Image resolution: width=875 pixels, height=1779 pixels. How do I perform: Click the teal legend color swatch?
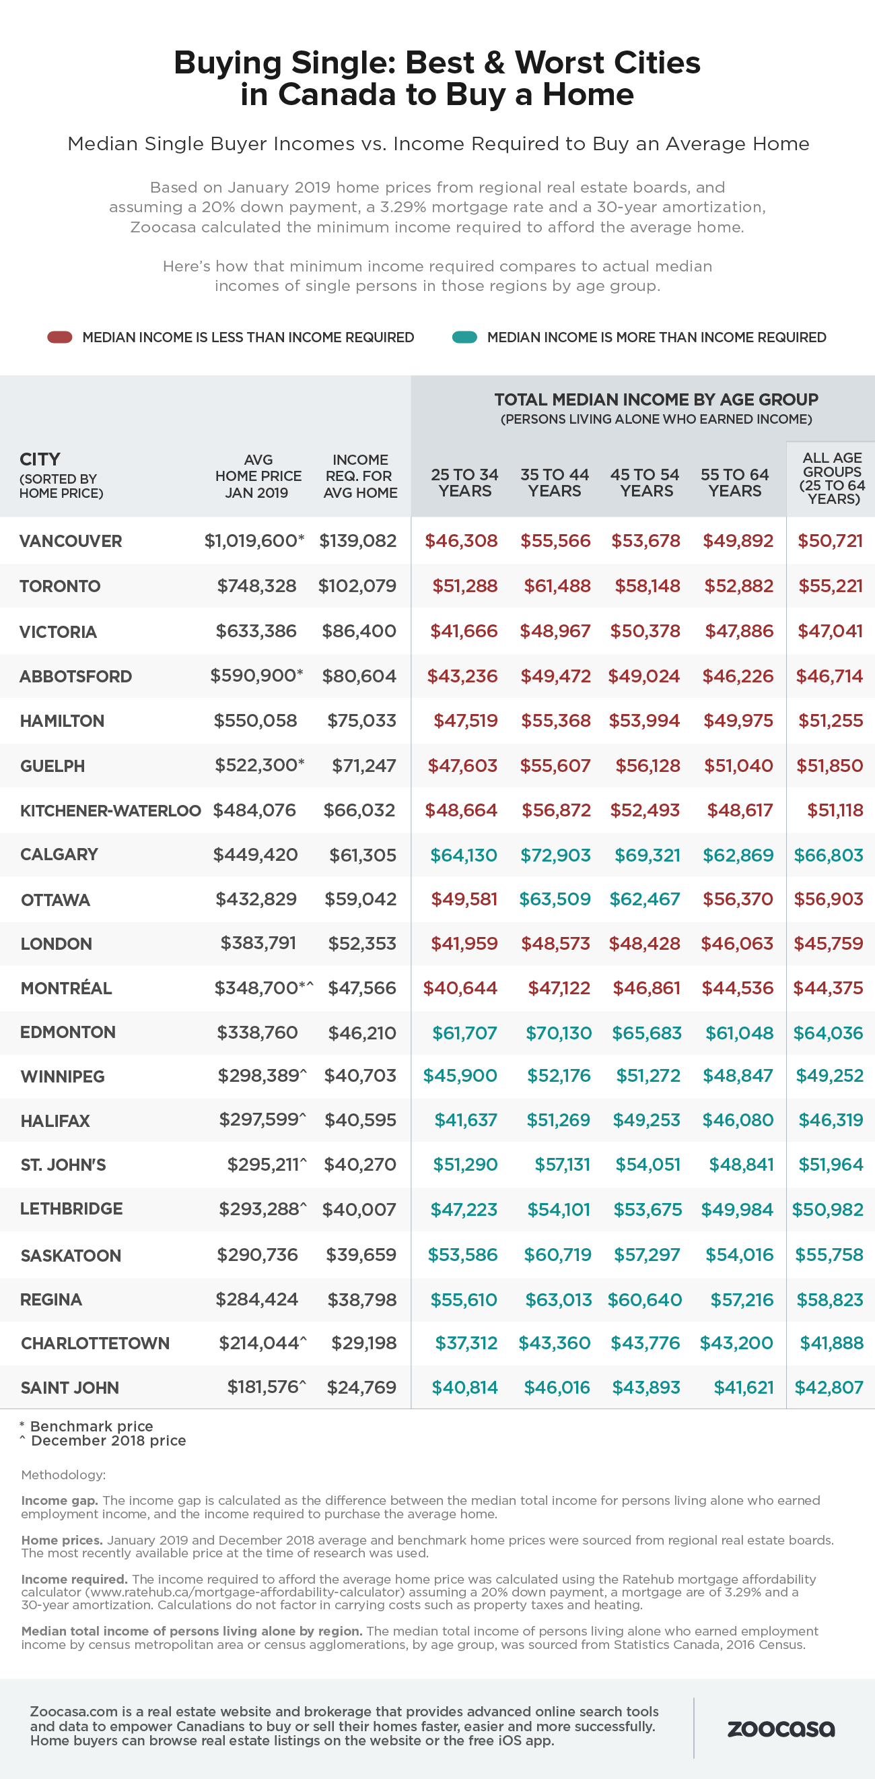point(464,337)
